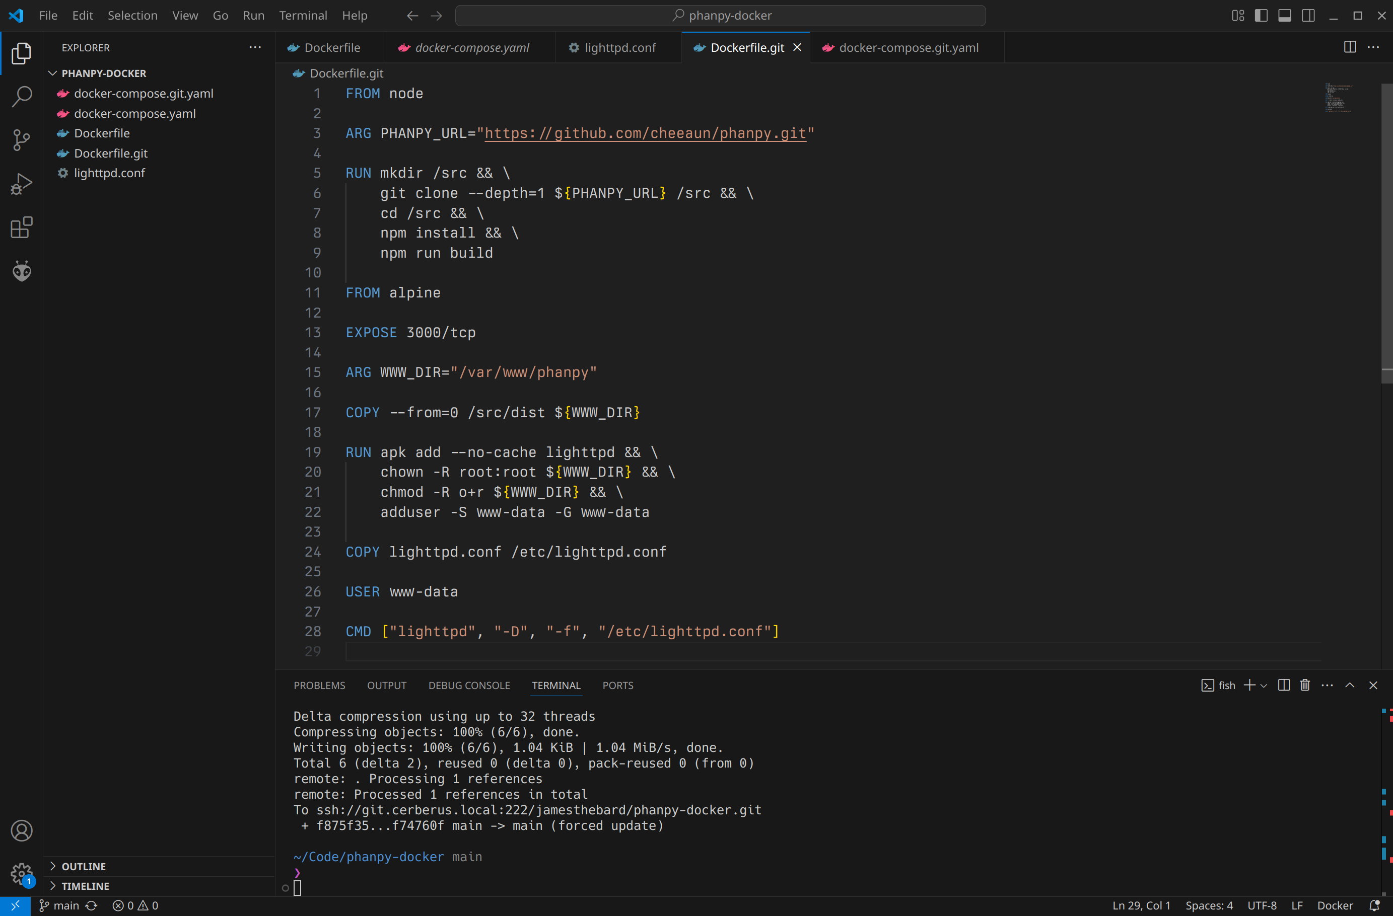Open the Manage gear icon
This screenshot has width=1393, height=916.
[21, 874]
